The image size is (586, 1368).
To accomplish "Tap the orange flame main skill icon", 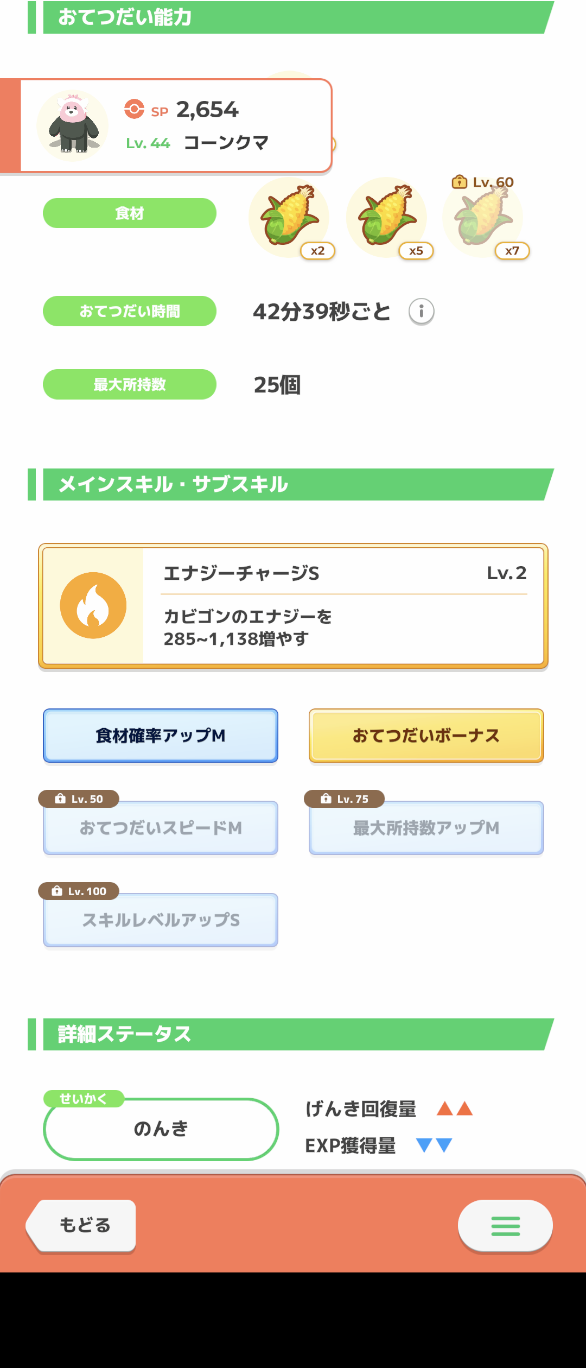I will (x=93, y=605).
